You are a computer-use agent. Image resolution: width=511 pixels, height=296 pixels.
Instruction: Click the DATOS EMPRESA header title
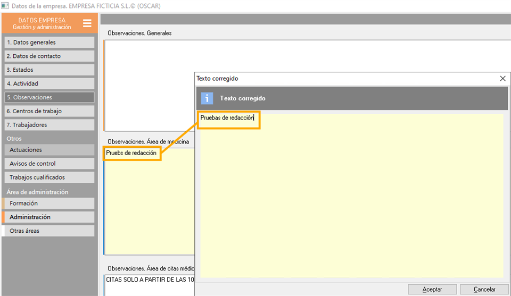[42, 20]
